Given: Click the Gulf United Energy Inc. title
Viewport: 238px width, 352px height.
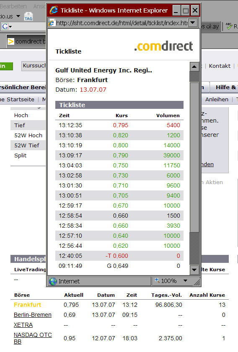Looking at the screenshot, I should coord(103,70).
